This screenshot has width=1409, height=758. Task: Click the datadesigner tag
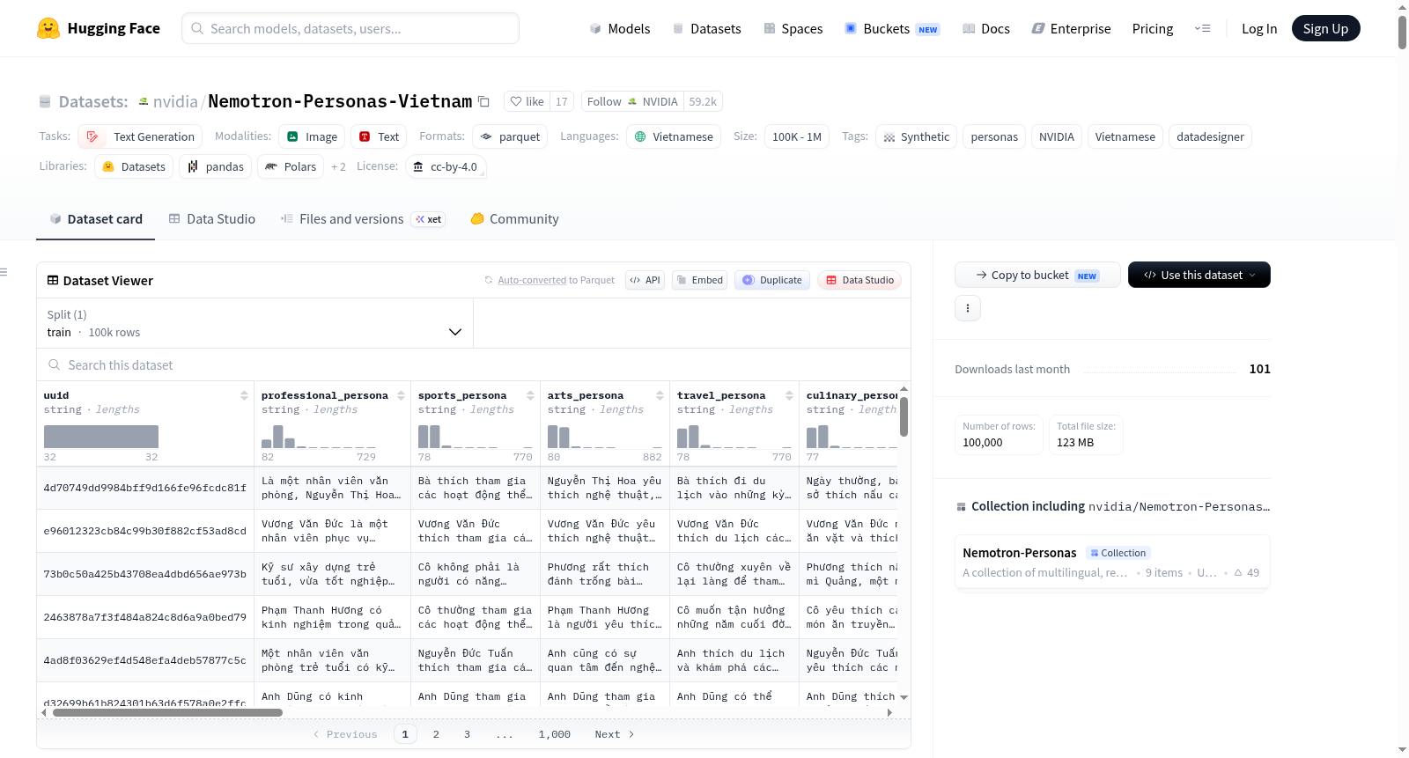[x=1211, y=136]
